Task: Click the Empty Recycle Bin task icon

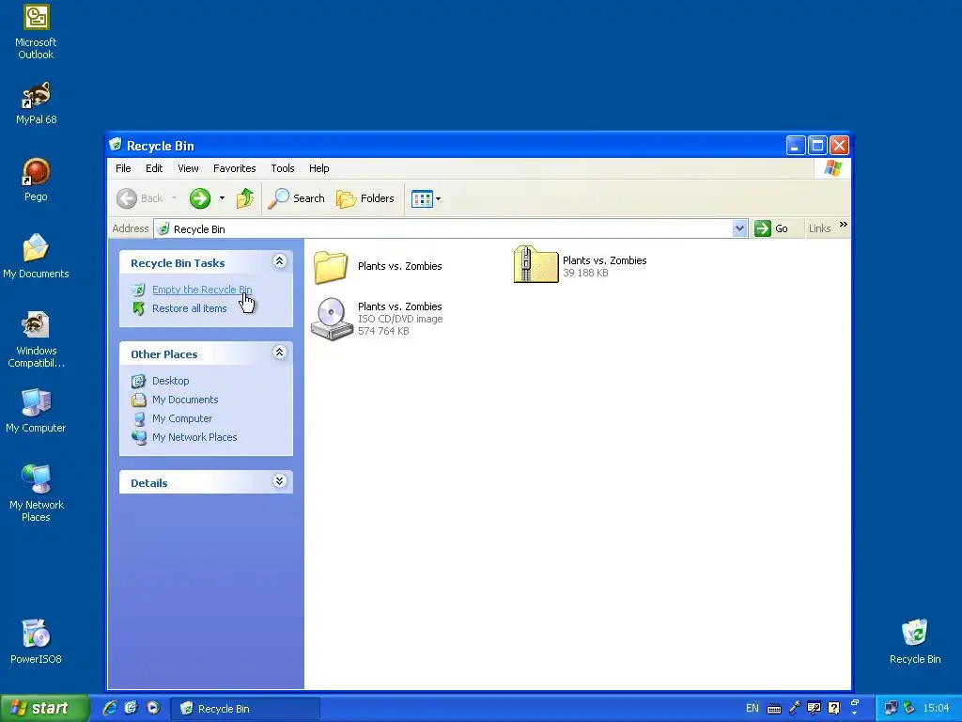Action: 139,290
